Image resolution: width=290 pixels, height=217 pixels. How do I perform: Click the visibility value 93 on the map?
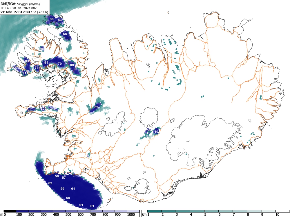[27, 61]
